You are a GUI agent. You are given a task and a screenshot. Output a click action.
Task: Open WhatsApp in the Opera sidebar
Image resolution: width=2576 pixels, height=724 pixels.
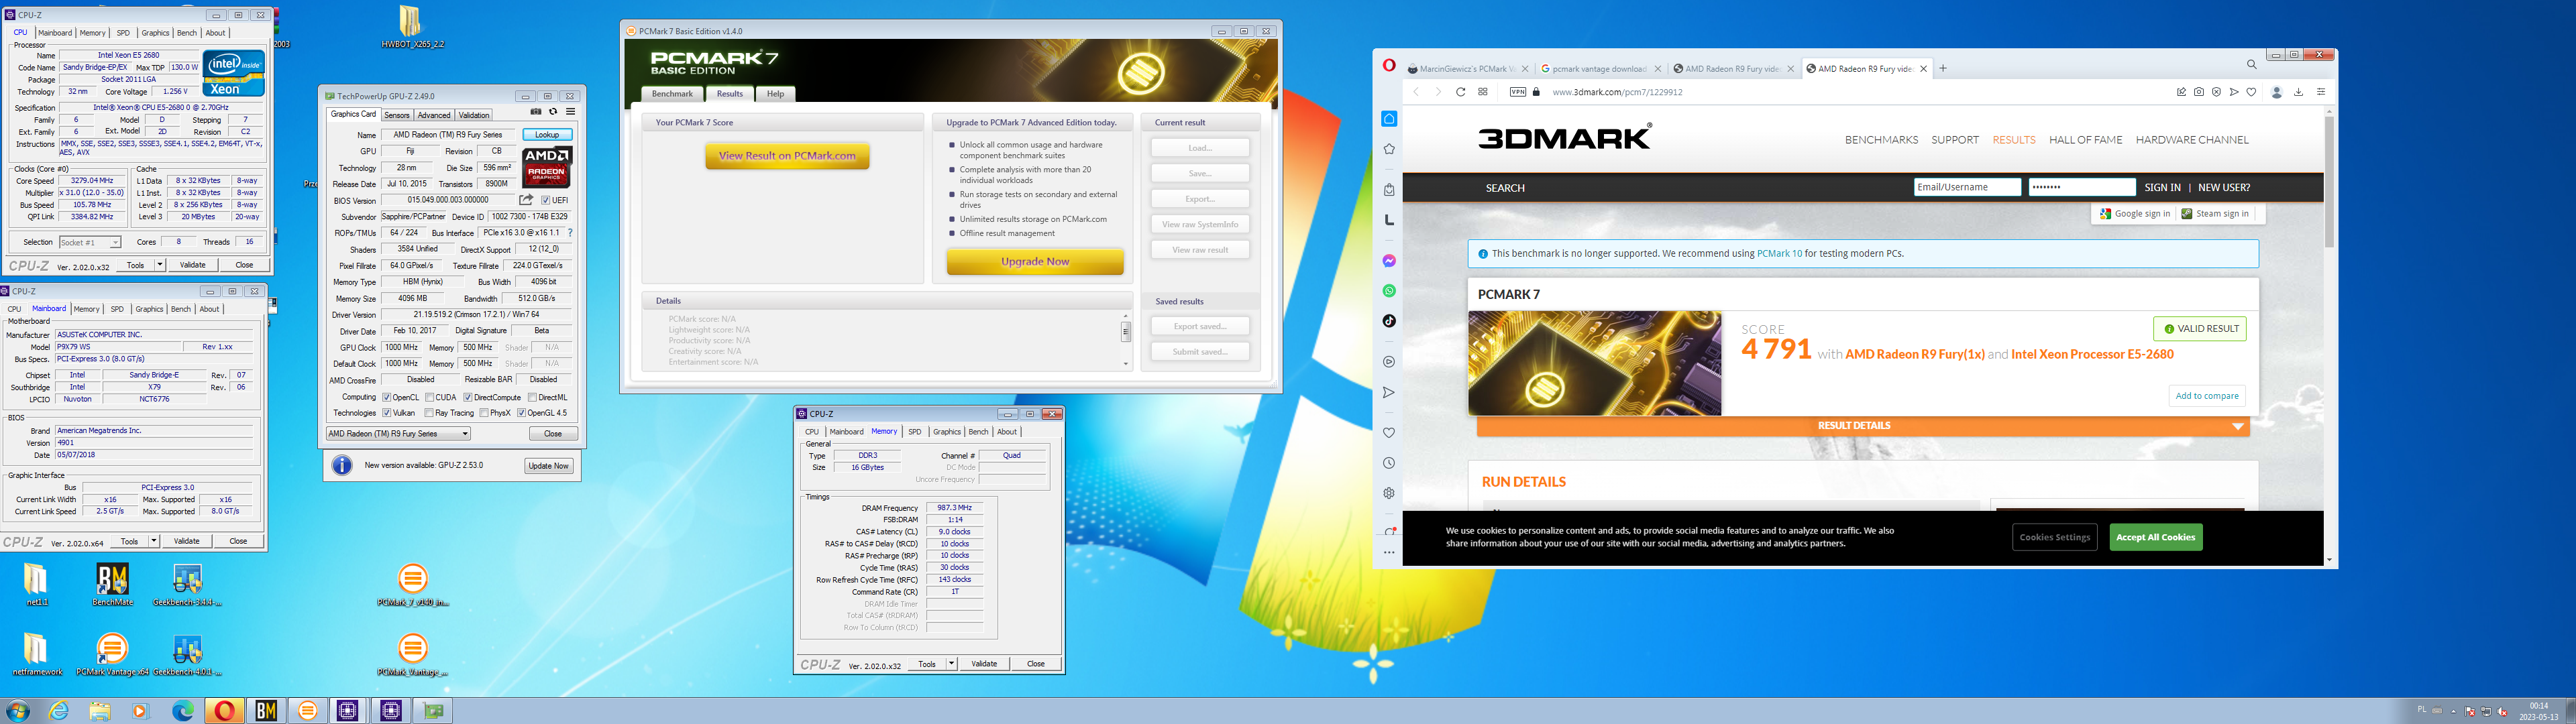(x=1389, y=291)
